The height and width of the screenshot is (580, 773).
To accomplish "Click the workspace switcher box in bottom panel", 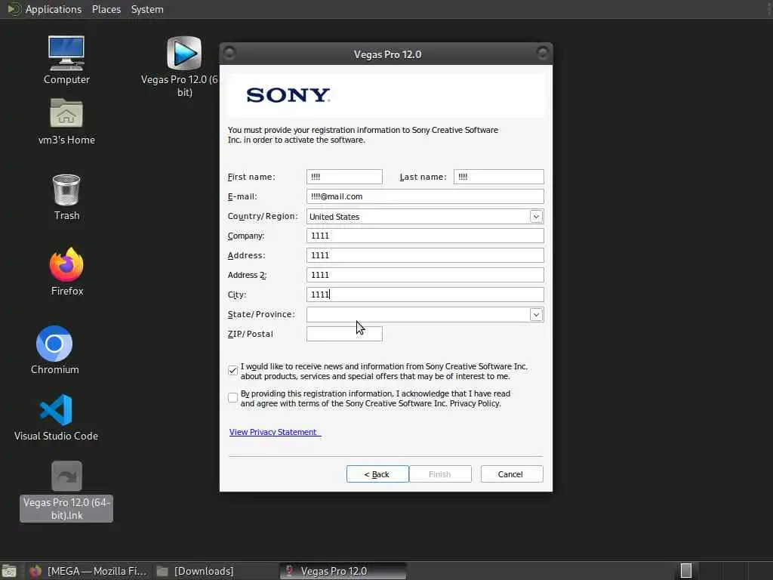I will (x=685, y=571).
